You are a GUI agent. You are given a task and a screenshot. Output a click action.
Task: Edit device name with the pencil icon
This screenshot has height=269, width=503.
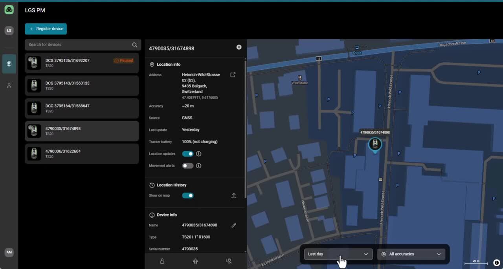(x=234, y=226)
